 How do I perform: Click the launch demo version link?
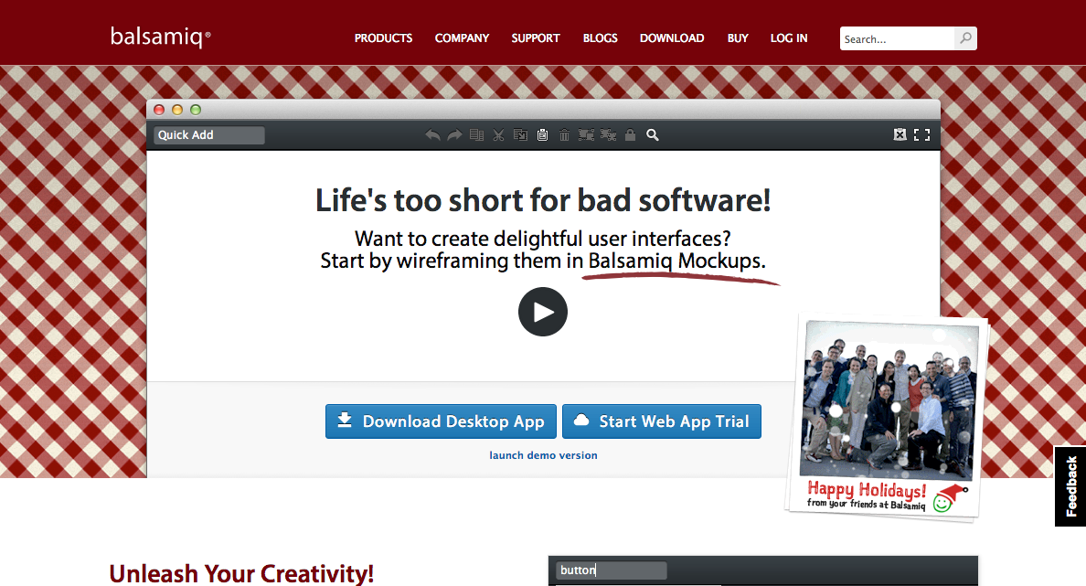click(543, 455)
